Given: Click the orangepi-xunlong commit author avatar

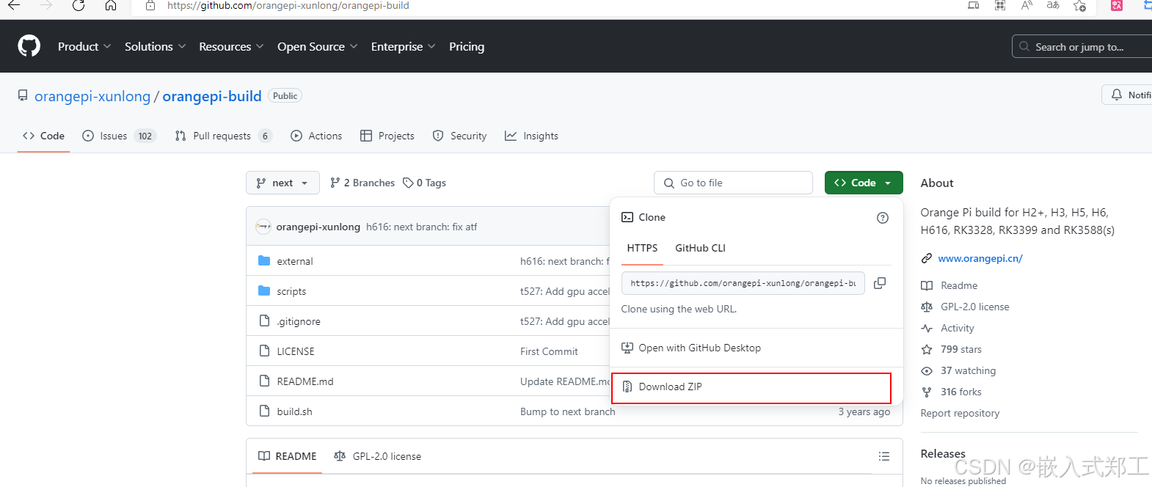Looking at the screenshot, I should pyautogui.click(x=263, y=227).
